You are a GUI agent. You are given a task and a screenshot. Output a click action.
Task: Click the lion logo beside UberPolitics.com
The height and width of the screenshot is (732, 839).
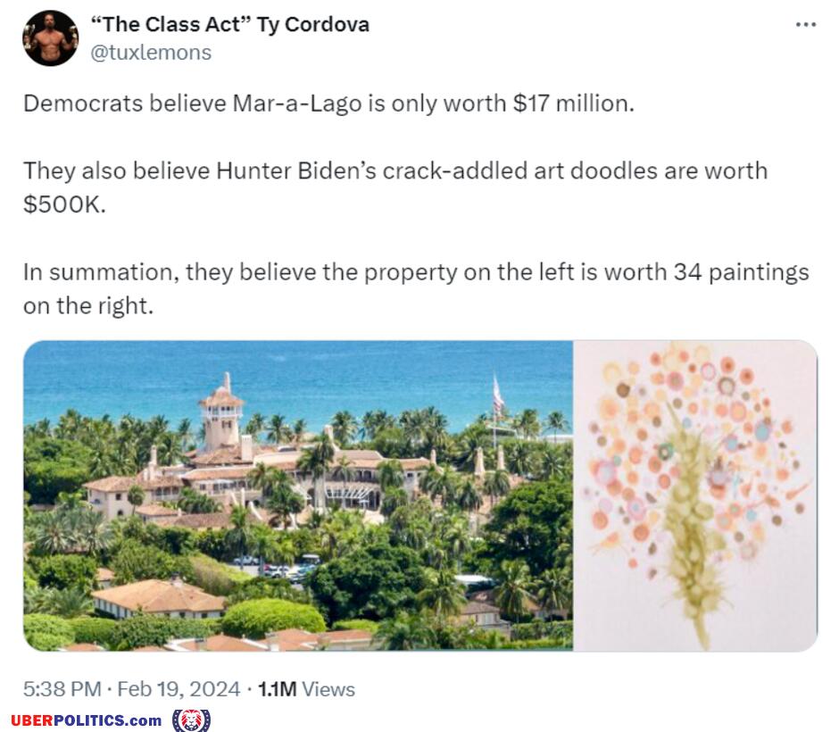click(x=191, y=720)
